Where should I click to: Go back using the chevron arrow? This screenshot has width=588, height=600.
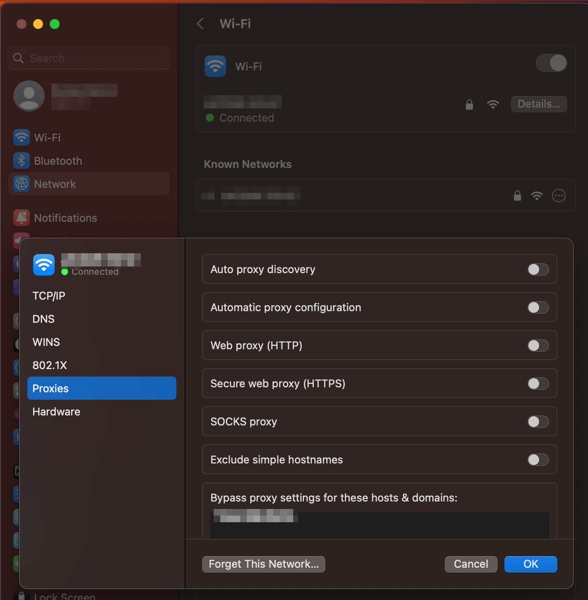[x=200, y=24]
